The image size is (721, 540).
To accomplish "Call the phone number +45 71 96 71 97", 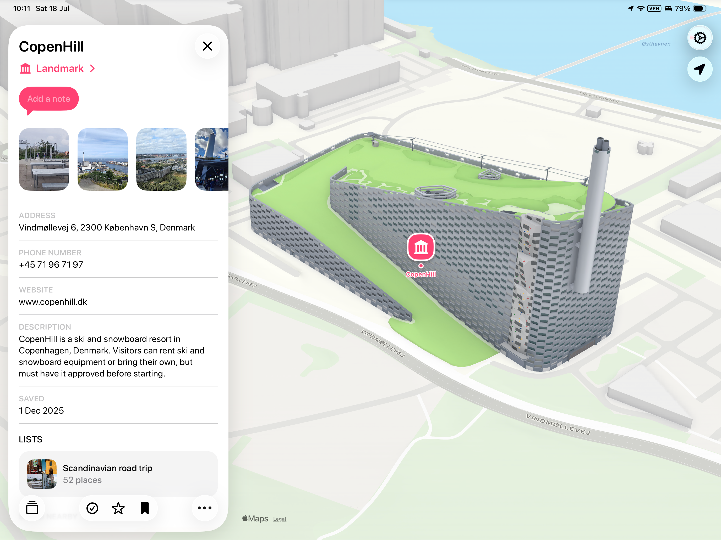I will click(x=51, y=265).
